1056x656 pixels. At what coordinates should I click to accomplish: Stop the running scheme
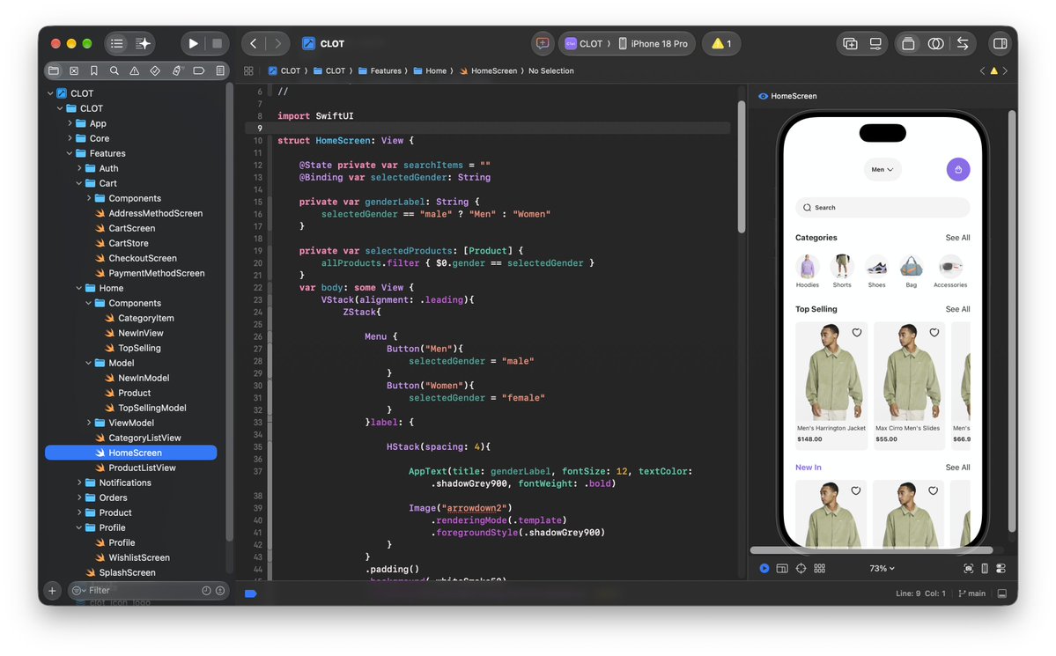217,44
